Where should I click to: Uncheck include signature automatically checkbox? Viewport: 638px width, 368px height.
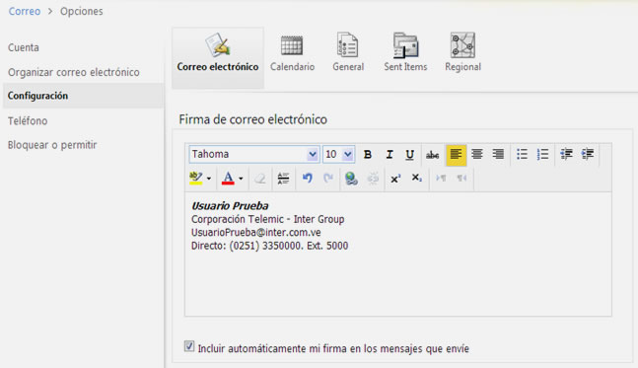coord(189,346)
